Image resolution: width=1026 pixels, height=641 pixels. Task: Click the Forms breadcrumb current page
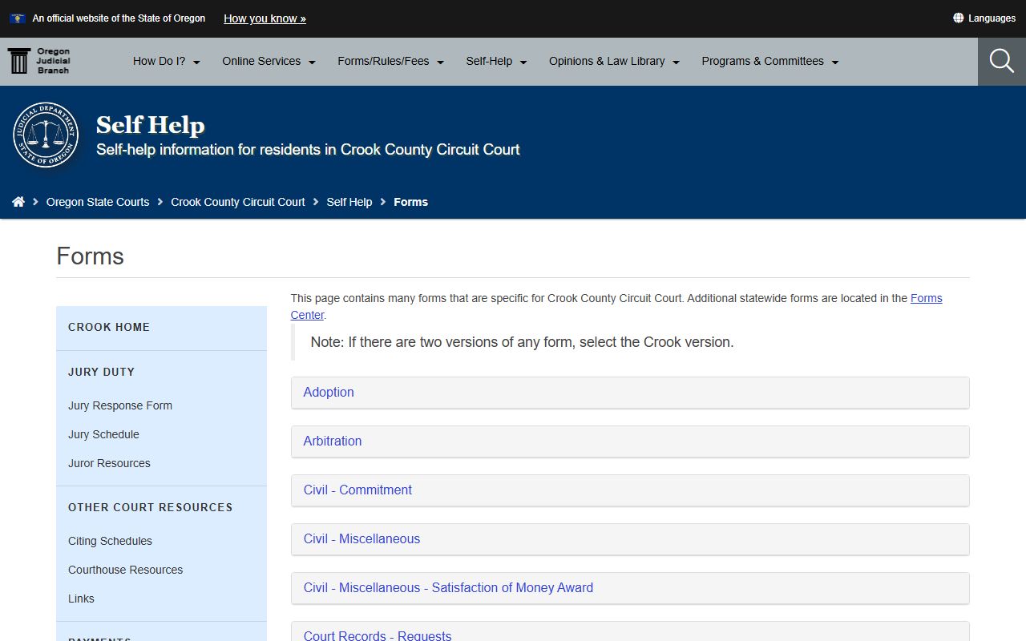click(410, 202)
